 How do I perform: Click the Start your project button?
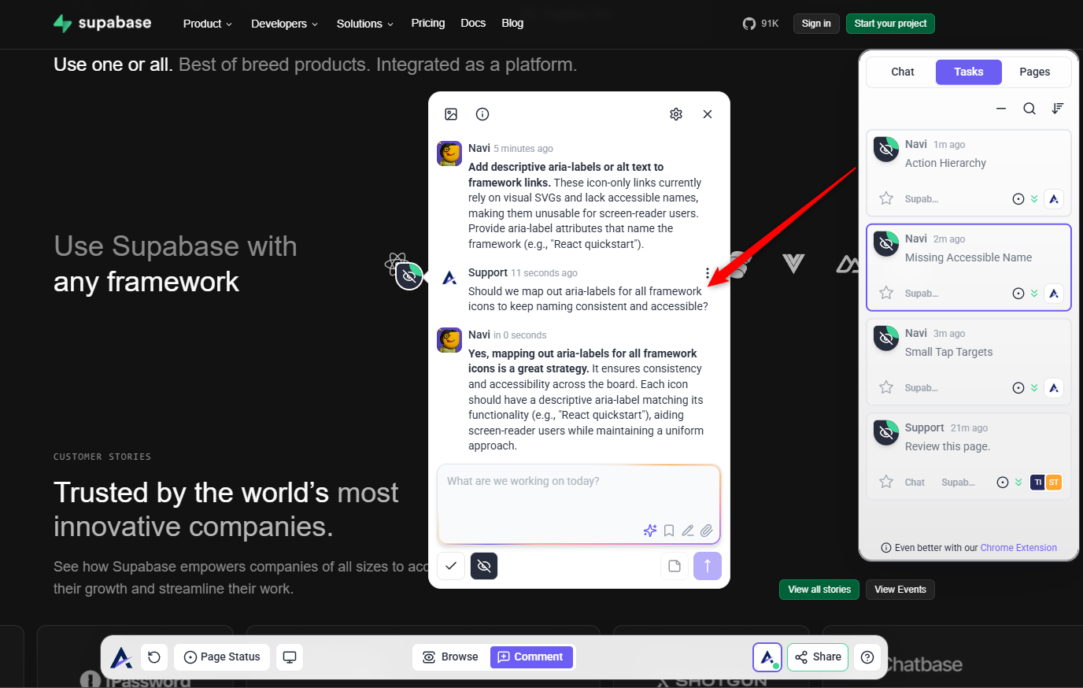tap(890, 24)
